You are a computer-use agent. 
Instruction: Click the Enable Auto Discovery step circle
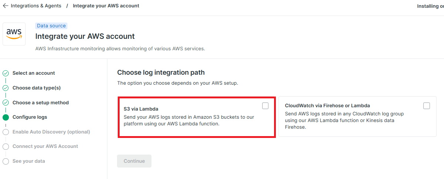coord(6,132)
